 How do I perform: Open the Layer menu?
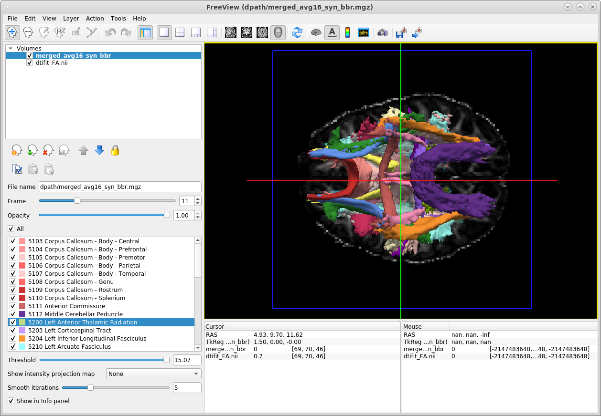(71, 18)
